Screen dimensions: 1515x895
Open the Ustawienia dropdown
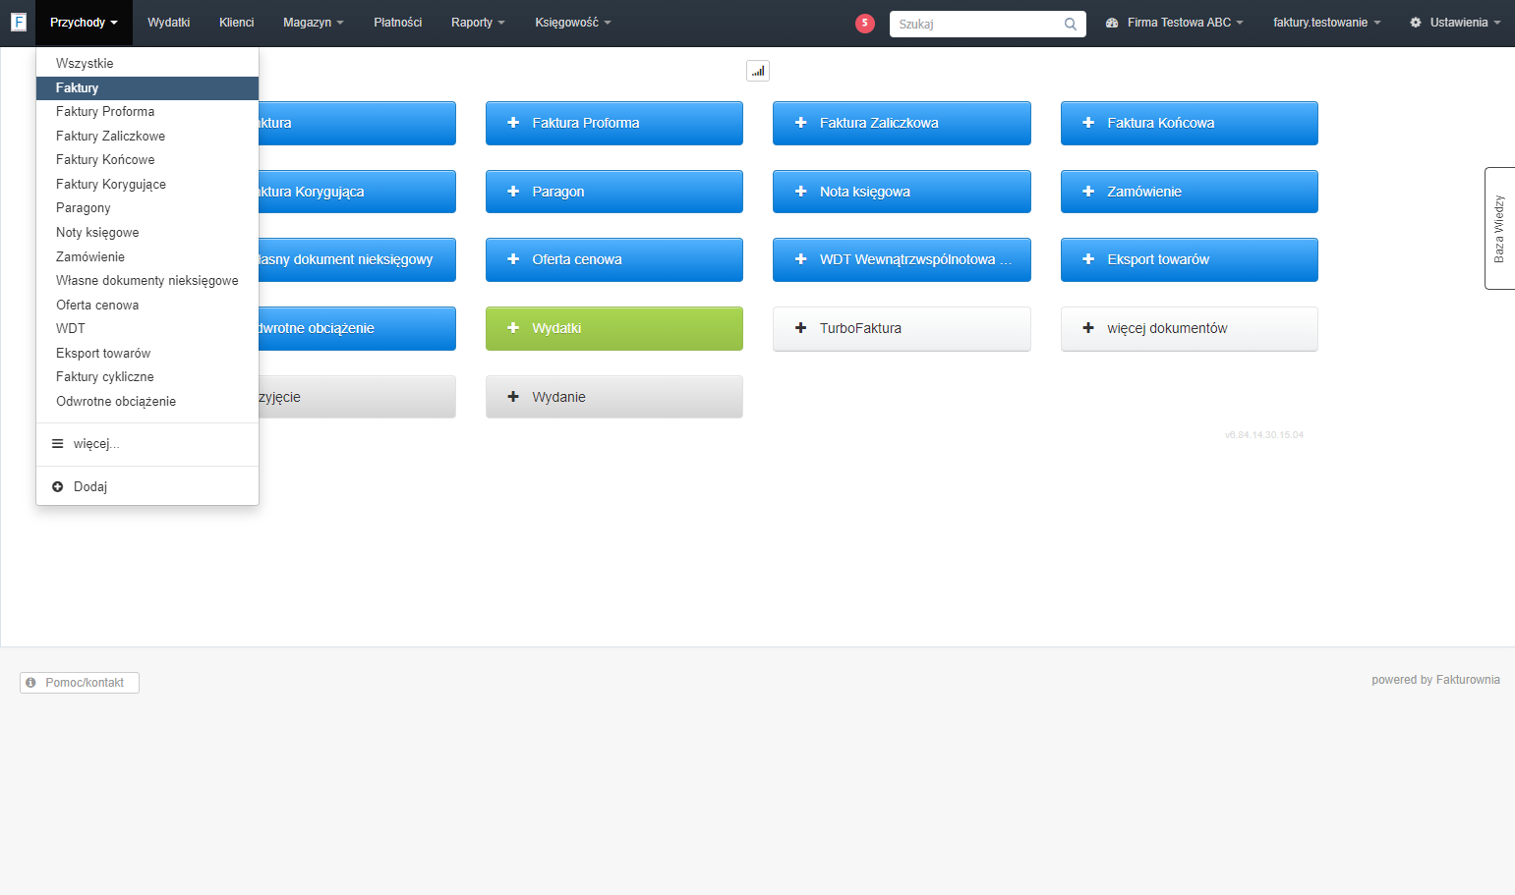coord(1455,23)
